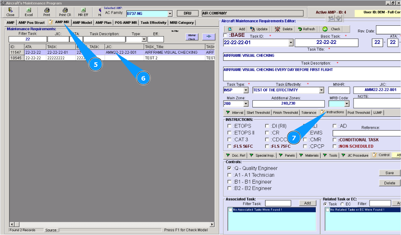Refresh the maintenance requirements editor
The height and width of the screenshot is (235, 401).
tap(306, 29)
